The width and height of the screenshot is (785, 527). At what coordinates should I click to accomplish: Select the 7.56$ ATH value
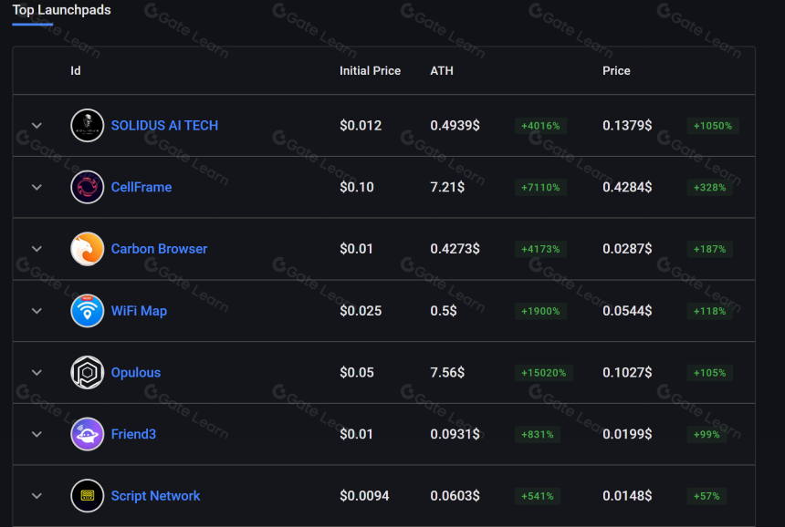click(x=447, y=373)
